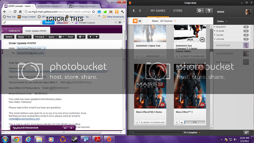Go back in Origin navigation
This screenshot has height=143, width=254.
(134, 11)
